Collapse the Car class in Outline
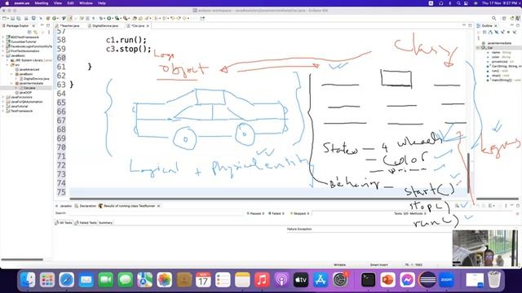 tap(479, 48)
